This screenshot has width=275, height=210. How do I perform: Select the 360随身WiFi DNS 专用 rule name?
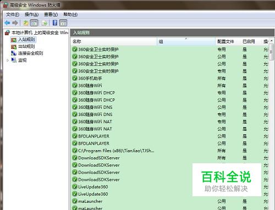[95, 114]
